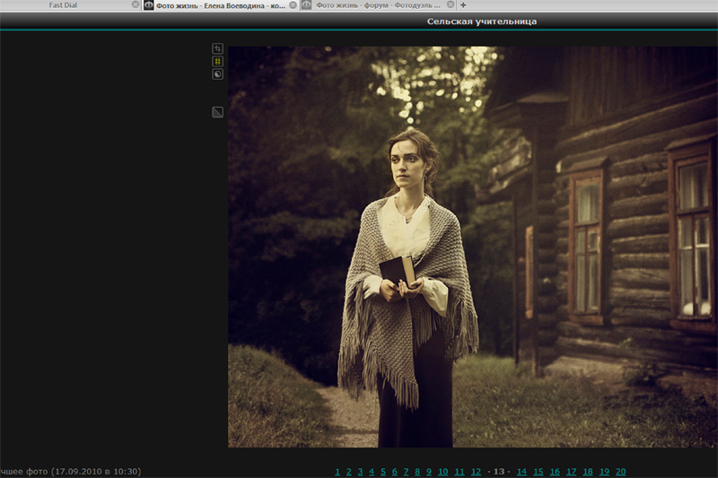The image size is (718, 478).
Task: Click the crop frame icon beside the photo
Action: tap(217, 48)
